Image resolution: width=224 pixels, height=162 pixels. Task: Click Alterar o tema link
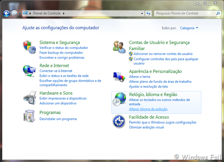[x=140, y=77]
